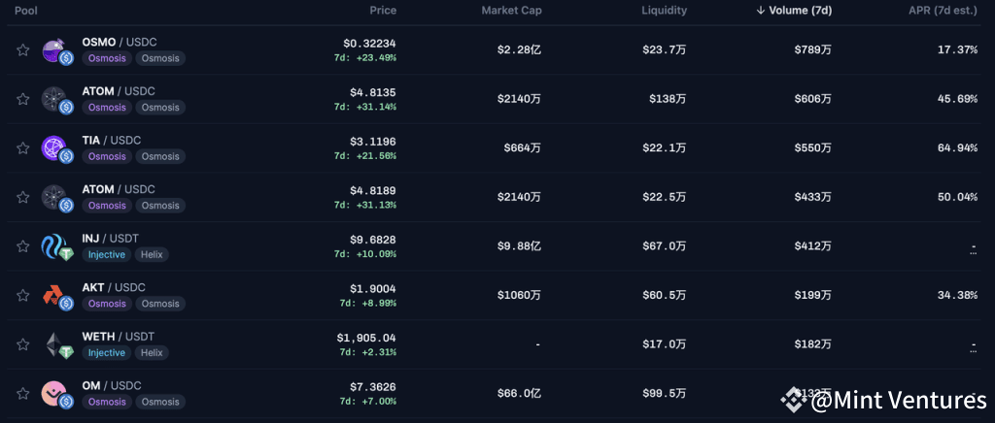Click the WETH token pair icon
This screenshot has height=423, width=995.
(57, 344)
